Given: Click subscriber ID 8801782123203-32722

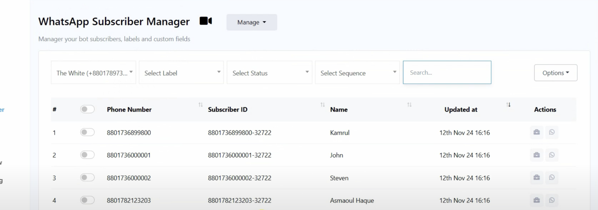Looking at the screenshot, I should (240, 200).
